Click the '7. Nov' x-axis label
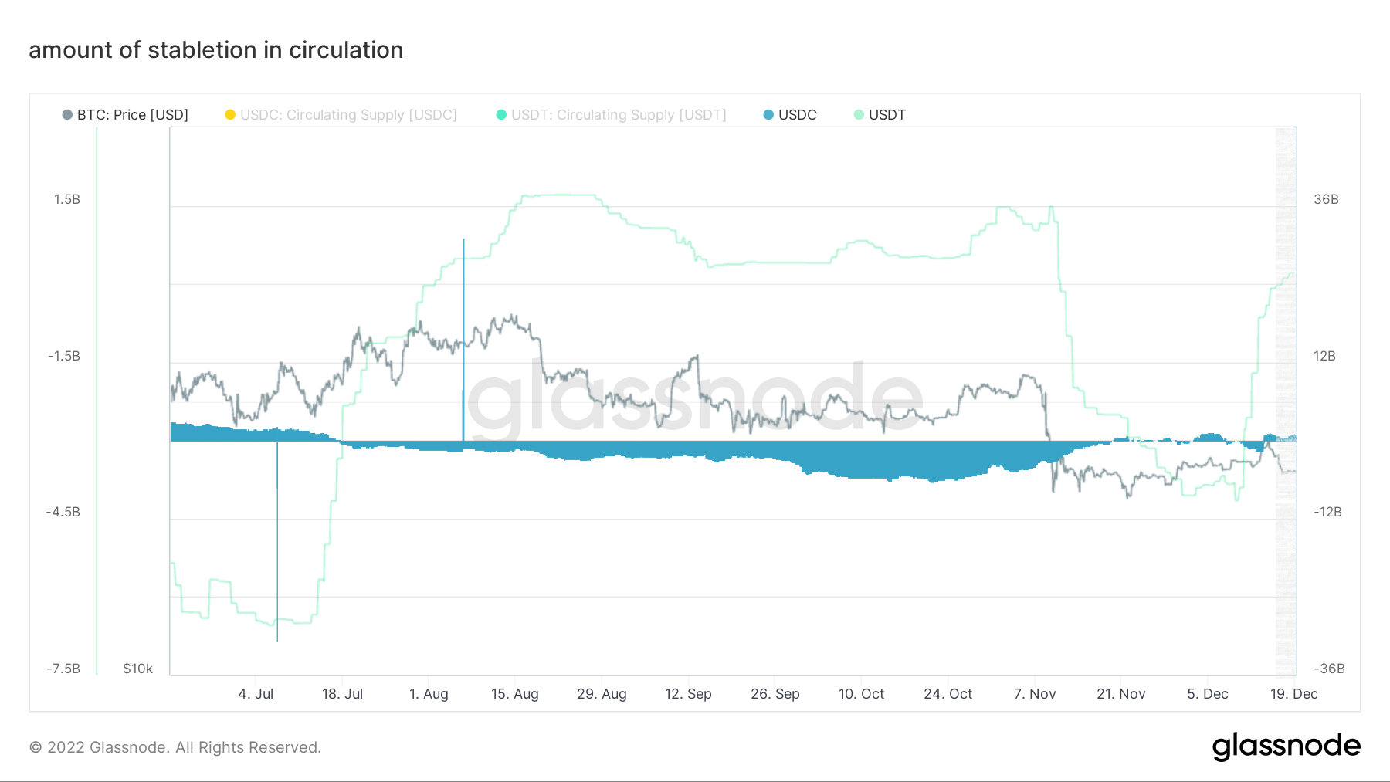 tap(1035, 693)
